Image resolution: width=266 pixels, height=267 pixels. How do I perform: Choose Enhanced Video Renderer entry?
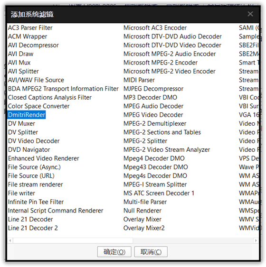[44, 158]
